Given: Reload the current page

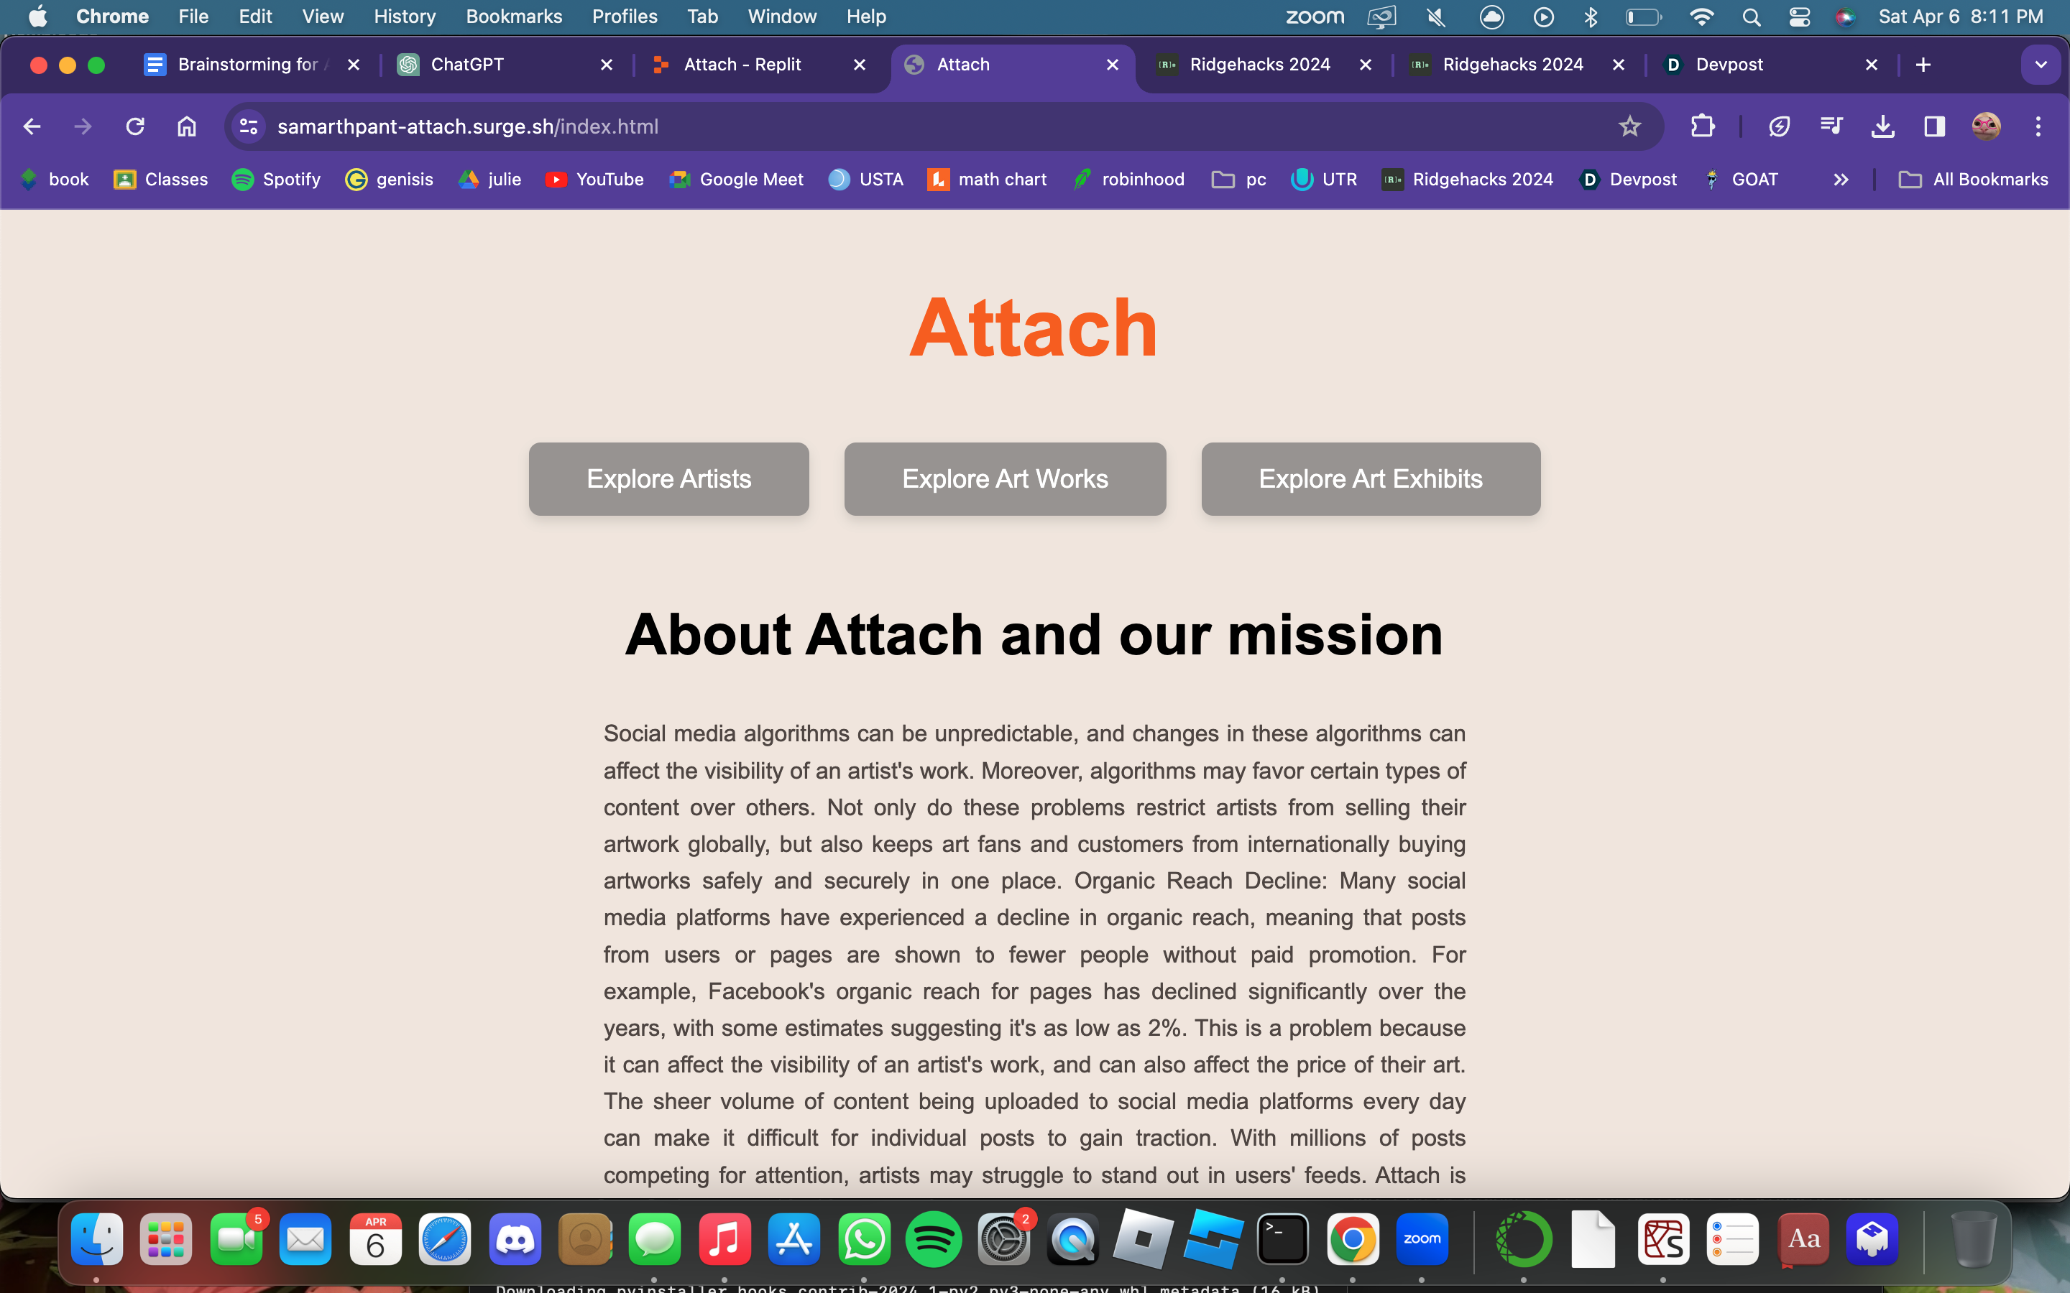Looking at the screenshot, I should [135, 126].
